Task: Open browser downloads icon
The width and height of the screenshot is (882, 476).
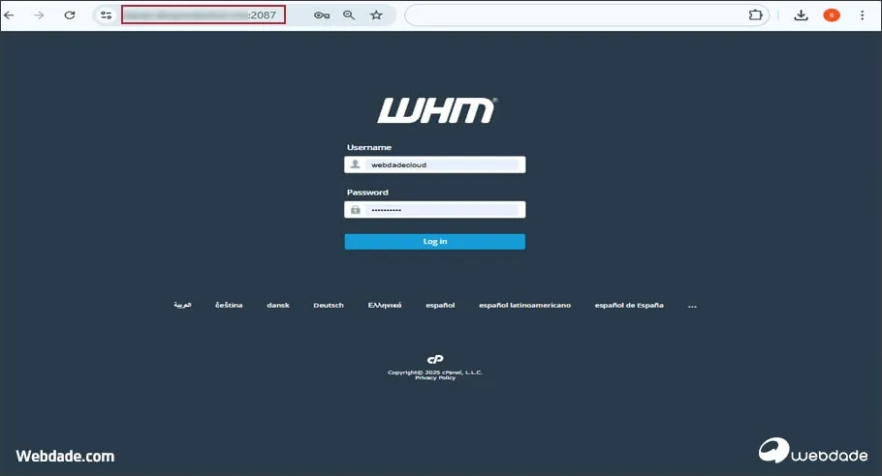Action: [801, 15]
